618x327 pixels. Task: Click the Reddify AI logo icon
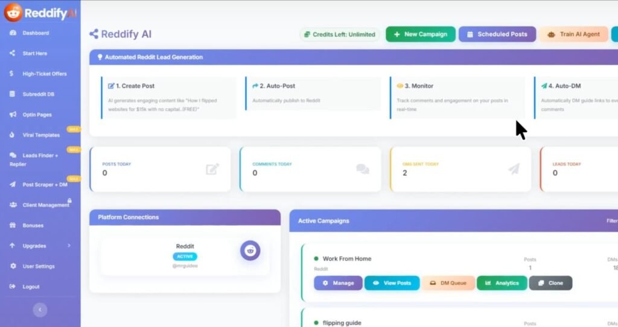click(x=13, y=12)
